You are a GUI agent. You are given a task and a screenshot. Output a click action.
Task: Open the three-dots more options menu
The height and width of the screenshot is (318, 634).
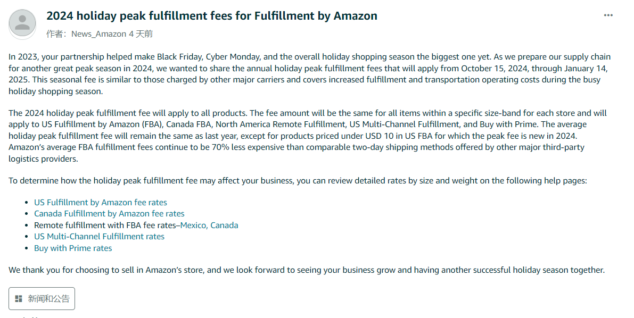[608, 15]
